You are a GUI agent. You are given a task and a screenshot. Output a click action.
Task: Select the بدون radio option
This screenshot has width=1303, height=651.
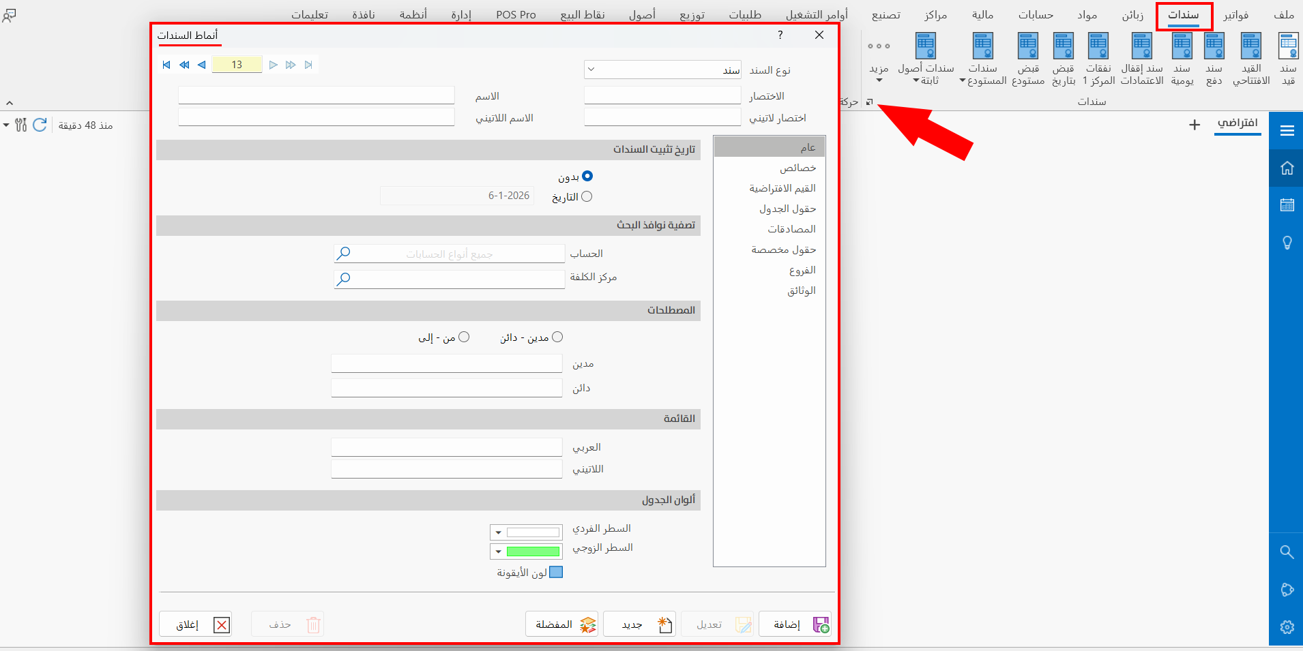point(587,176)
